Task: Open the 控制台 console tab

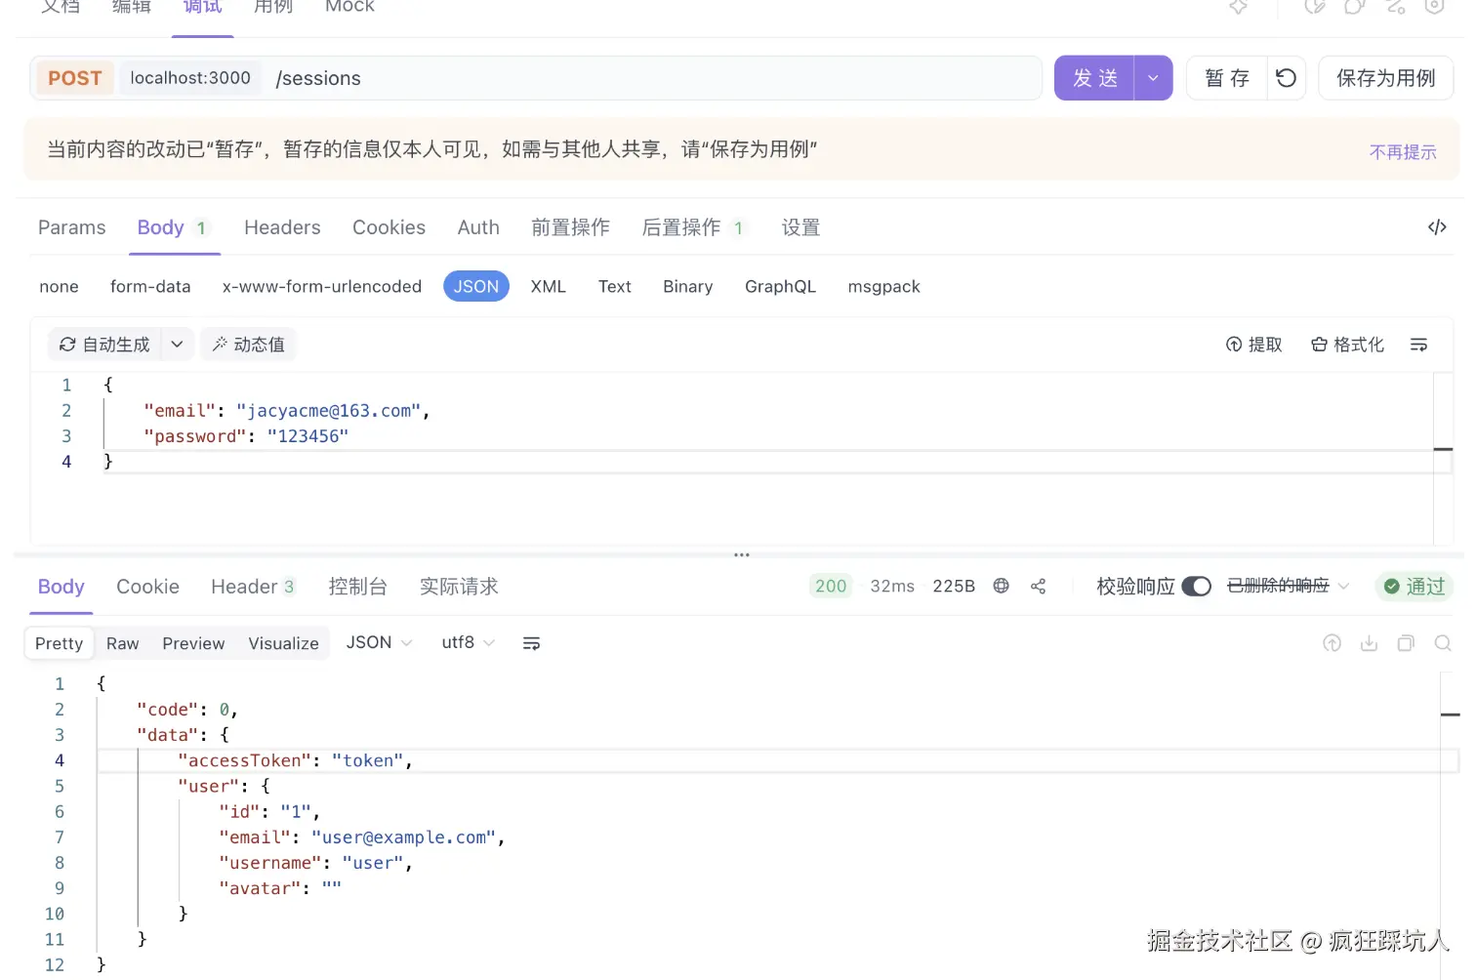Action: (x=357, y=587)
